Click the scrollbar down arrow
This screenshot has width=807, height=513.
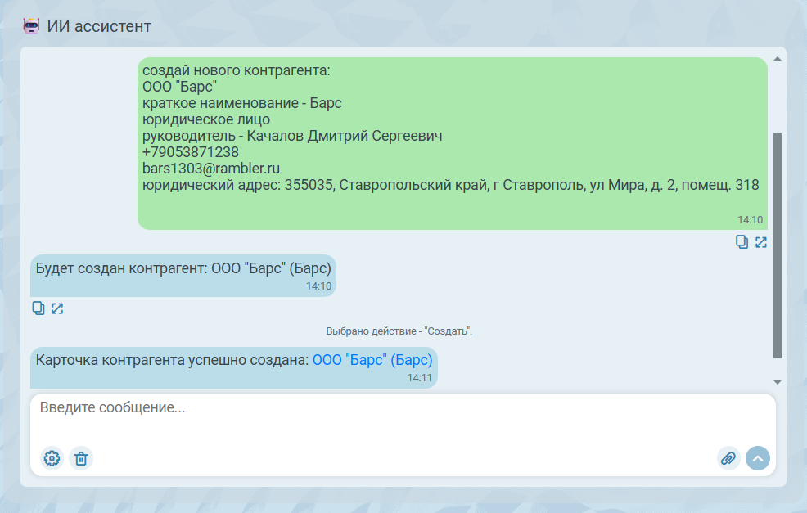(778, 382)
